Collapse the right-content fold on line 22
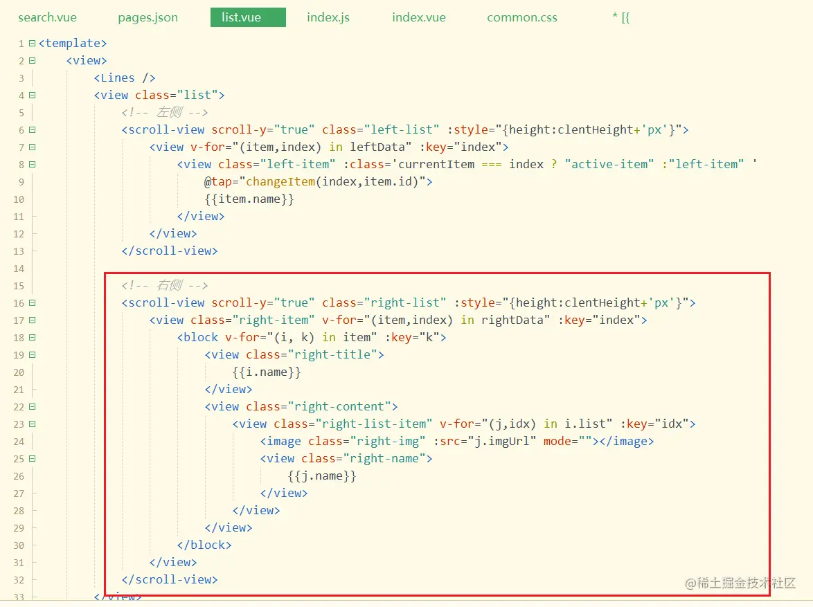This screenshot has width=813, height=607. pyautogui.click(x=32, y=407)
